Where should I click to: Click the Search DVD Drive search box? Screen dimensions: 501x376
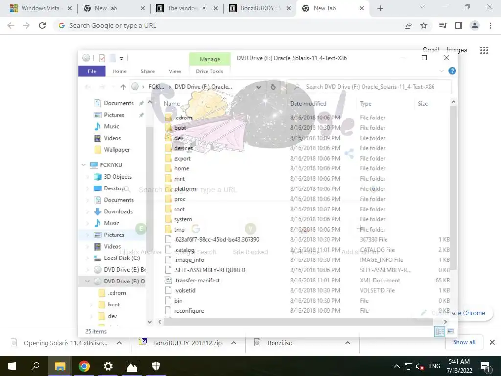pos(369,87)
